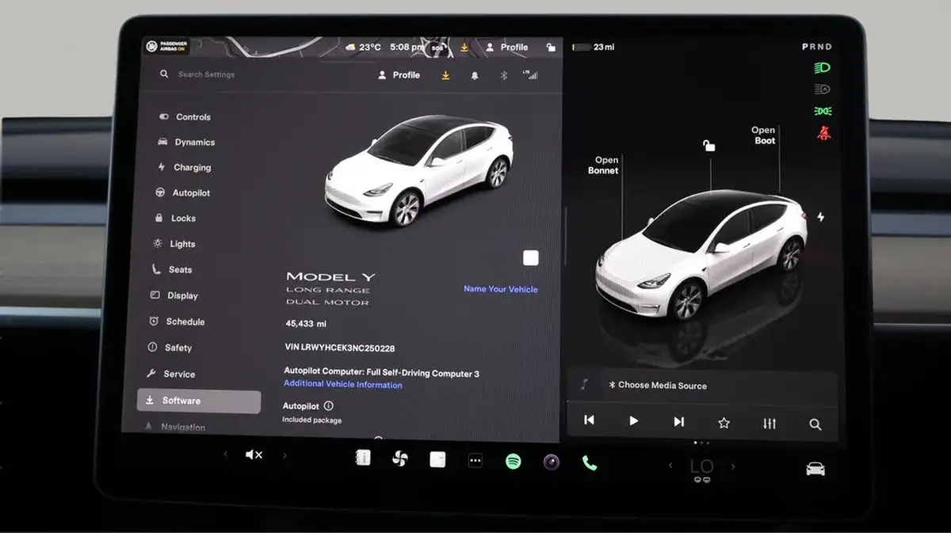Open the manual book app icon
This screenshot has width=951, height=533.
[363, 458]
